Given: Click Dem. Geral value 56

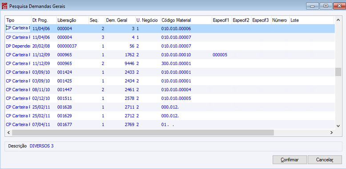Looking at the screenshot, I should (x=132, y=46).
